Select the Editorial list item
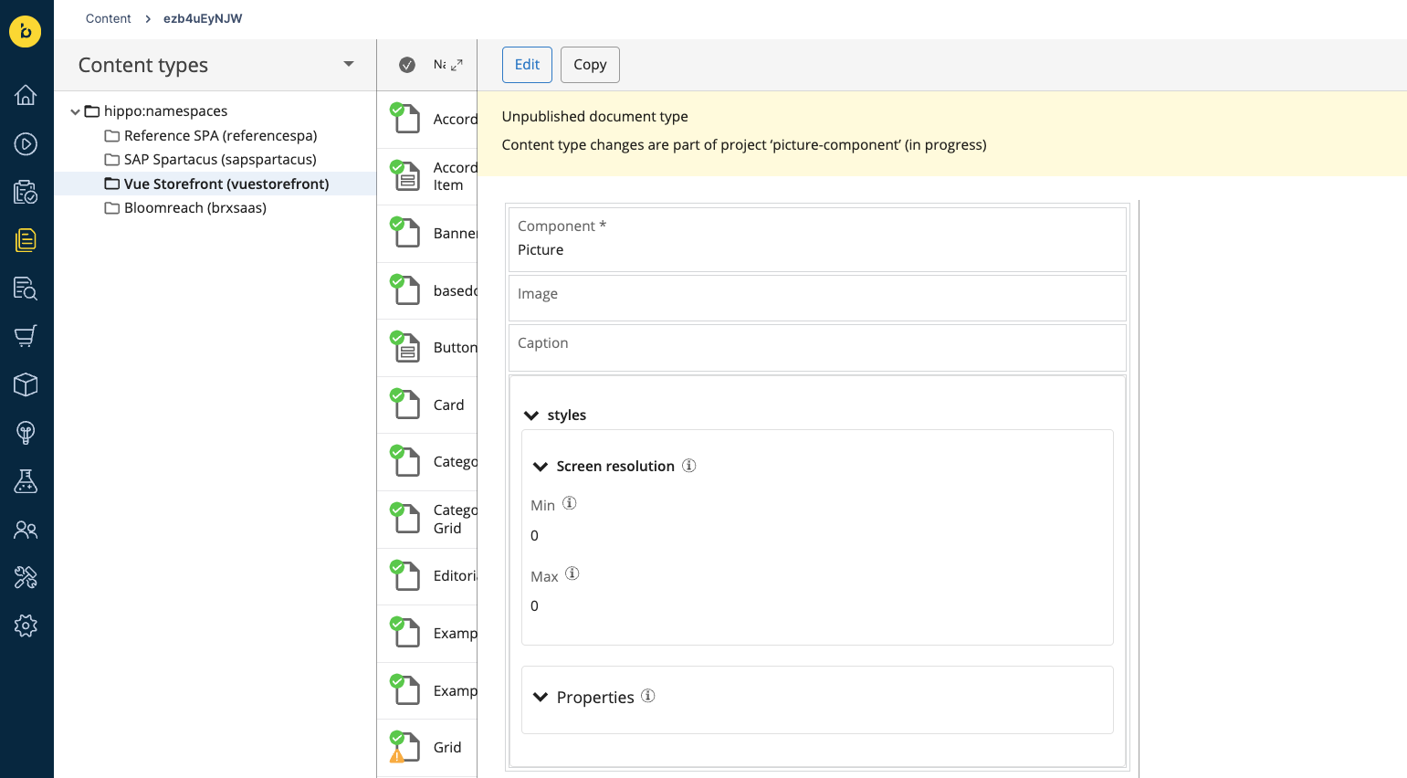This screenshot has width=1407, height=778. point(427,575)
